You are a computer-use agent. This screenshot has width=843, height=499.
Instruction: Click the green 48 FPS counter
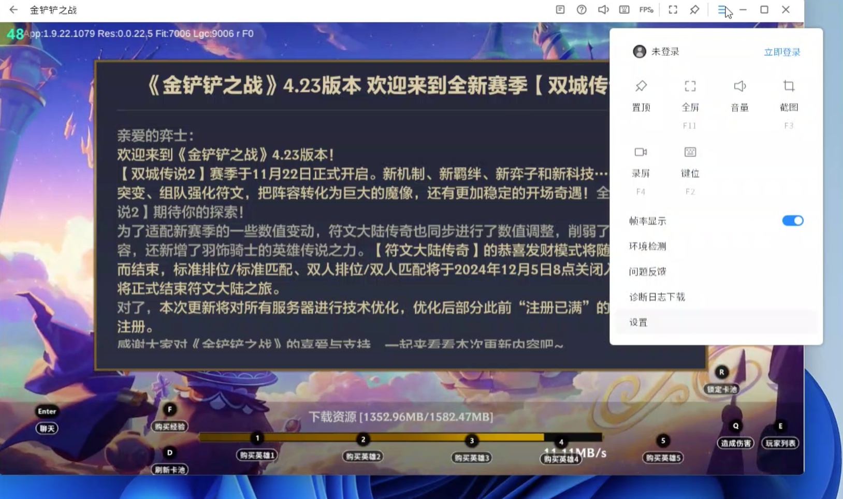pyautogui.click(x=15, y=34)
